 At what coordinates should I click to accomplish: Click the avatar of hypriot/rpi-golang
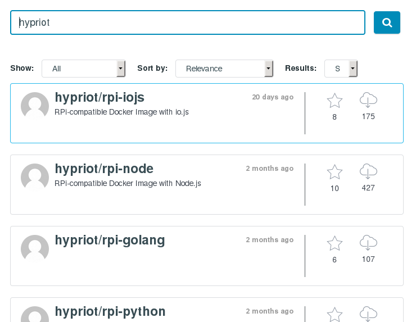(x=35, y=248)
